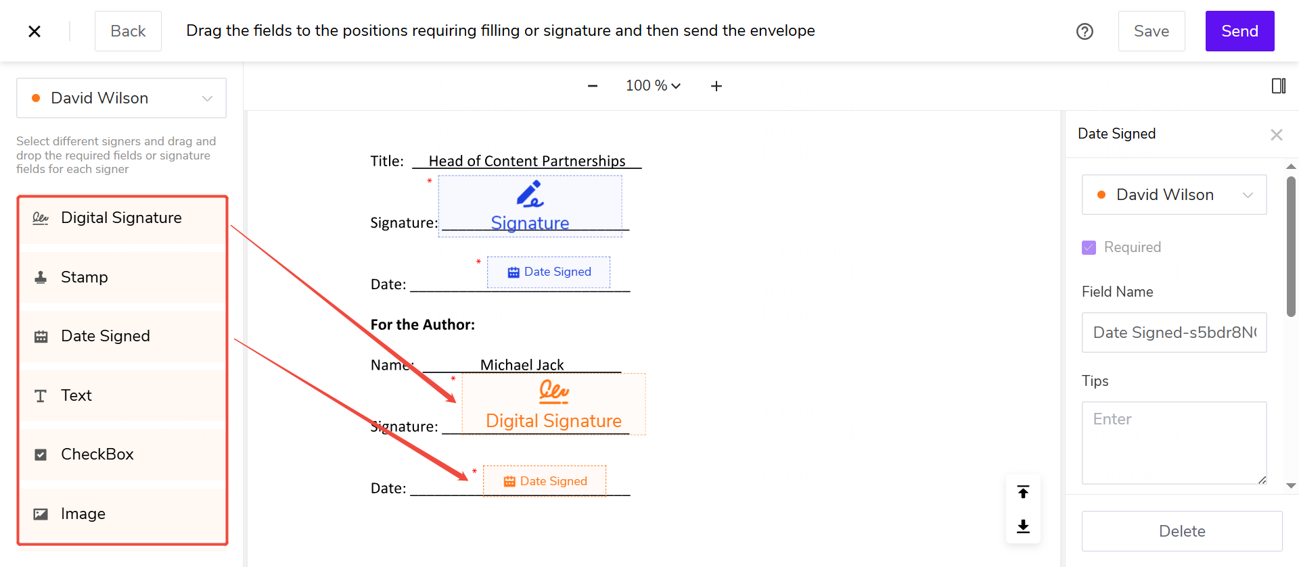1299x567 pixels.
Task: Click the help question mark icon
Action: coord(1085,32)
